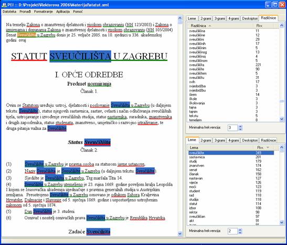Click Različnice list scroll down arrow
Image resolution: width=287 pixels, height=245 pixels.
pos(282,119)
